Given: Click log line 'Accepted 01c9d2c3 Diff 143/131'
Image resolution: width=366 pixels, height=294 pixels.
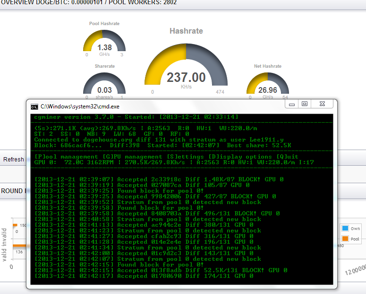Looking at the screenshot, I should click(144, 253).
